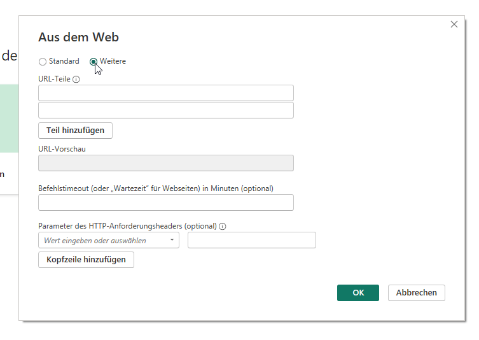The height and width of the screenshot is (340, 479).
Task: Click info icon beside HTTP-Anforderungsheaders label
Action: 223,226
